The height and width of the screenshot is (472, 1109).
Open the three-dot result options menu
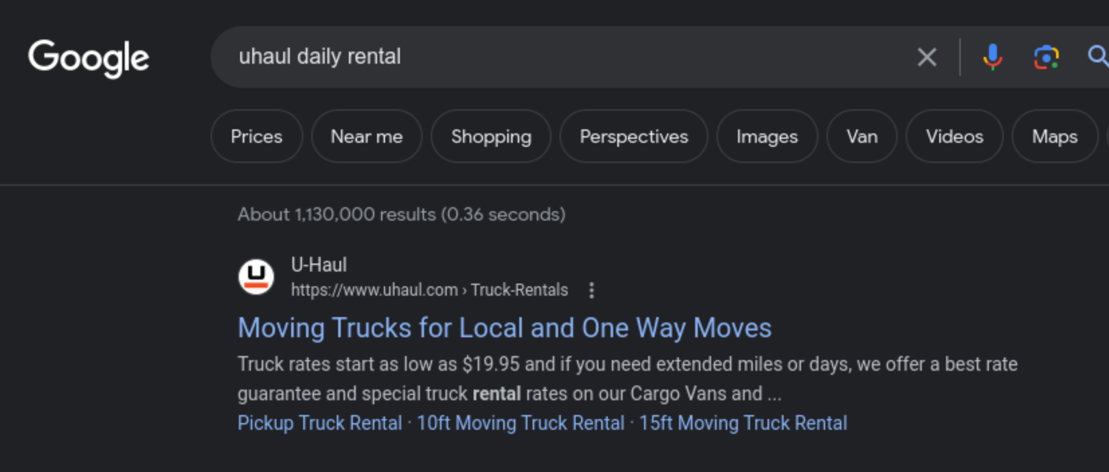pos(591,290)
